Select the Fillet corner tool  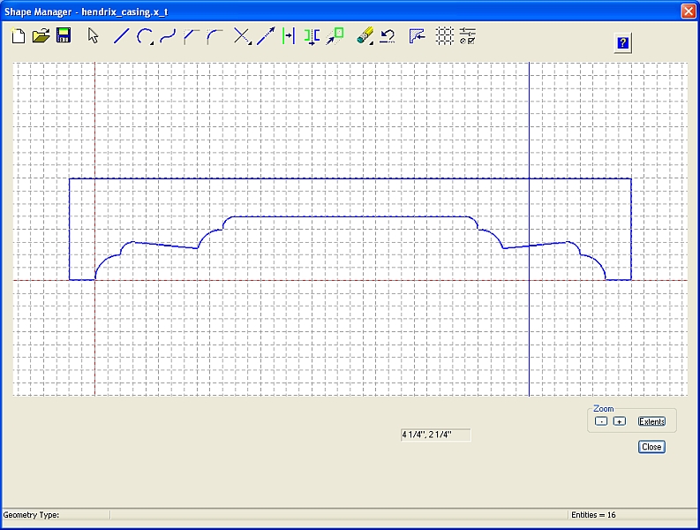point(214,36)
